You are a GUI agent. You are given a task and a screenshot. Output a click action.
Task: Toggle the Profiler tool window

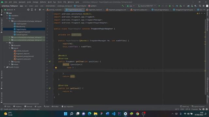pos(55,107)
